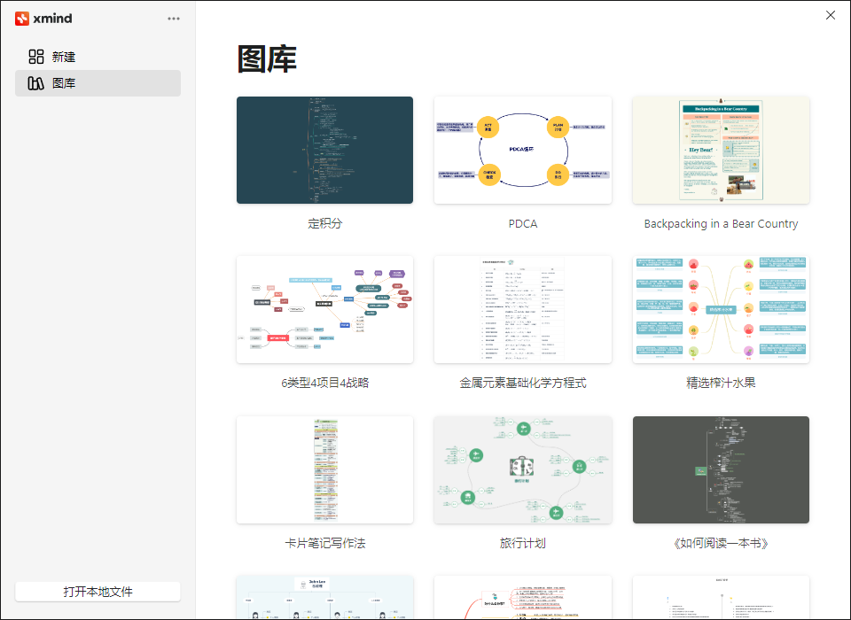
Task: Select the 新建 sidebar icon
Action: click(x=36, y=56)
